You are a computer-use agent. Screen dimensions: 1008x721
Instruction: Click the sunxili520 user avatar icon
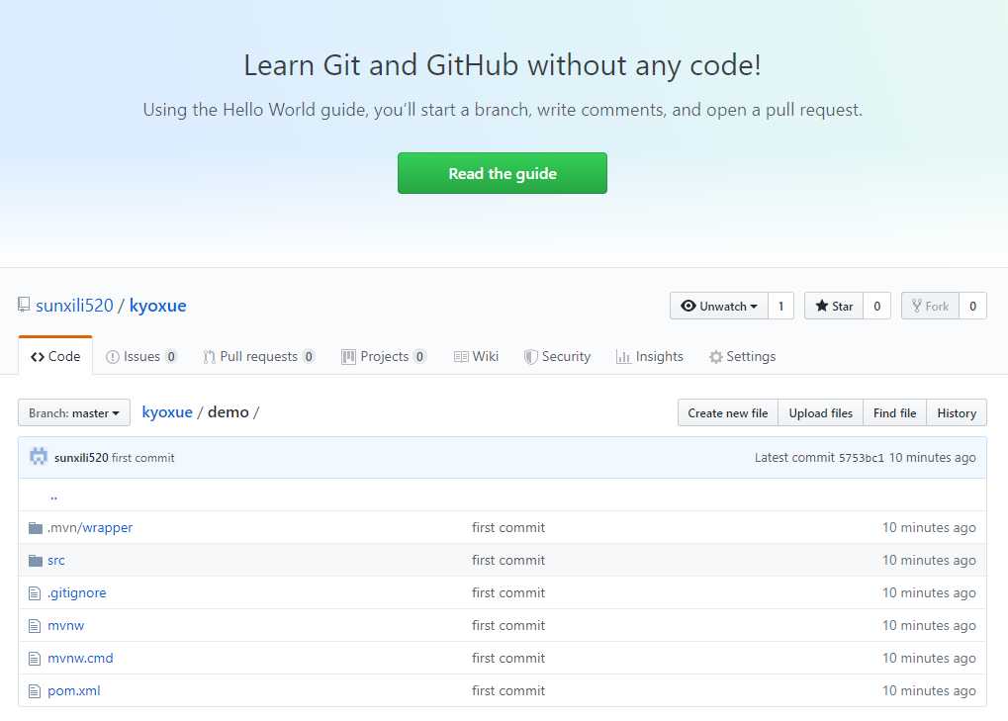point(39,457)
